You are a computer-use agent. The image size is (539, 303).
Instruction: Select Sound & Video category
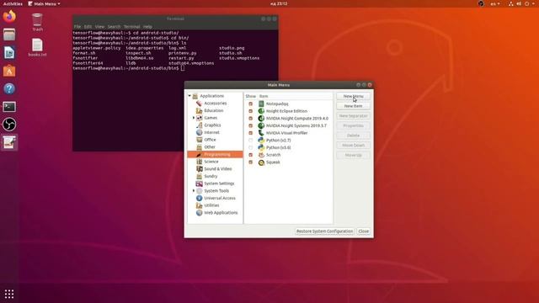[218, 168]
